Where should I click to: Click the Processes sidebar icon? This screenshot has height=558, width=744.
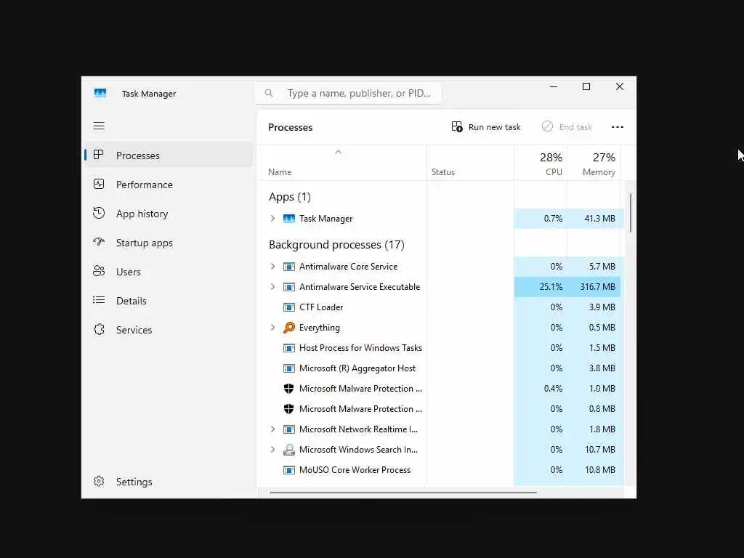pyautogui.click(x=99, y=155)
